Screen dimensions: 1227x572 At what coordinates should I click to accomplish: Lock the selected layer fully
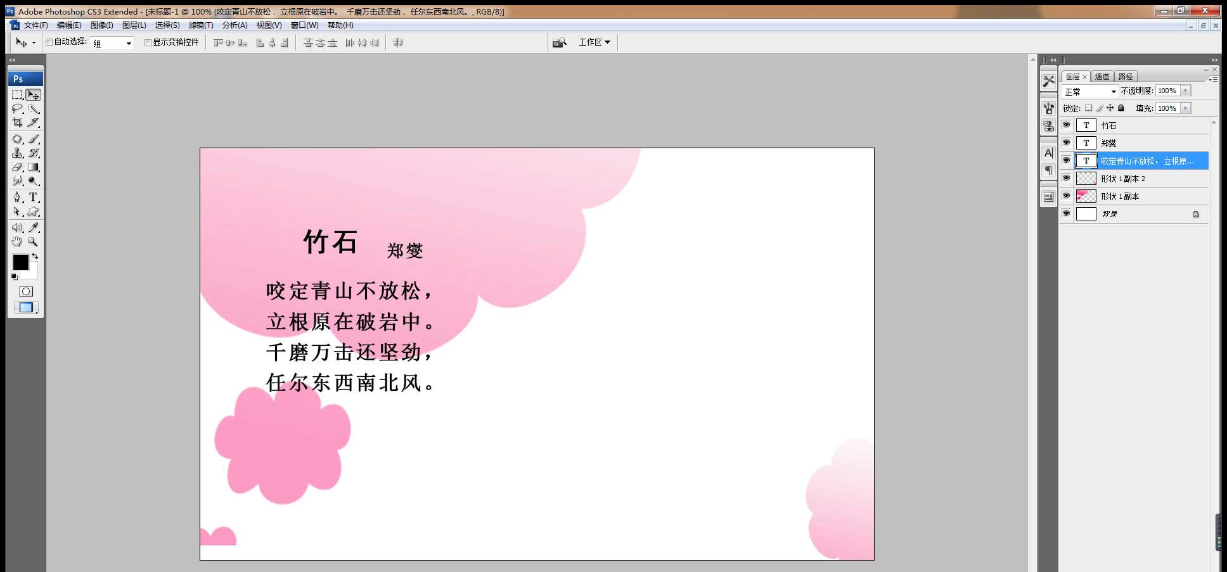(1121, 108)
